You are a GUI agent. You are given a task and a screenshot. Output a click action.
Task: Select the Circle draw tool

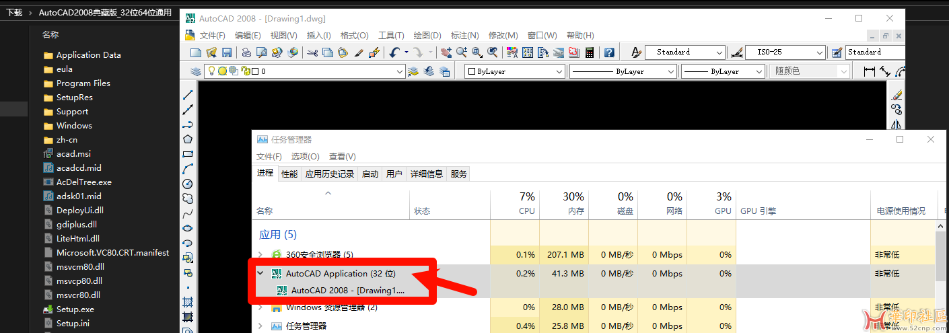click(188, 184)
